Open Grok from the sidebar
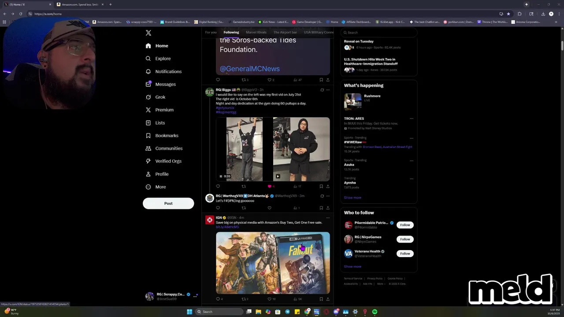Viewport: 564px width, 317px height. (x=156, y=97)
